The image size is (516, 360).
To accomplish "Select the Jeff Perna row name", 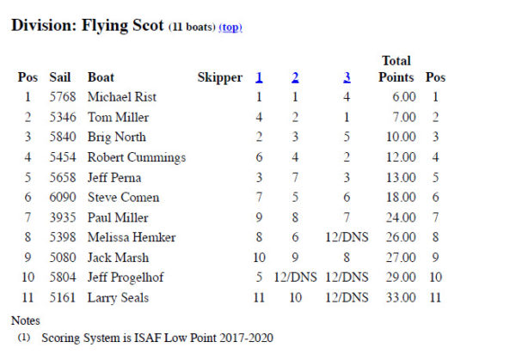I will [115, 177].
